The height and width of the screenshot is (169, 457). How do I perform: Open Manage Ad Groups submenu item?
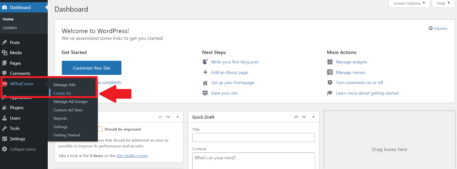70,102
